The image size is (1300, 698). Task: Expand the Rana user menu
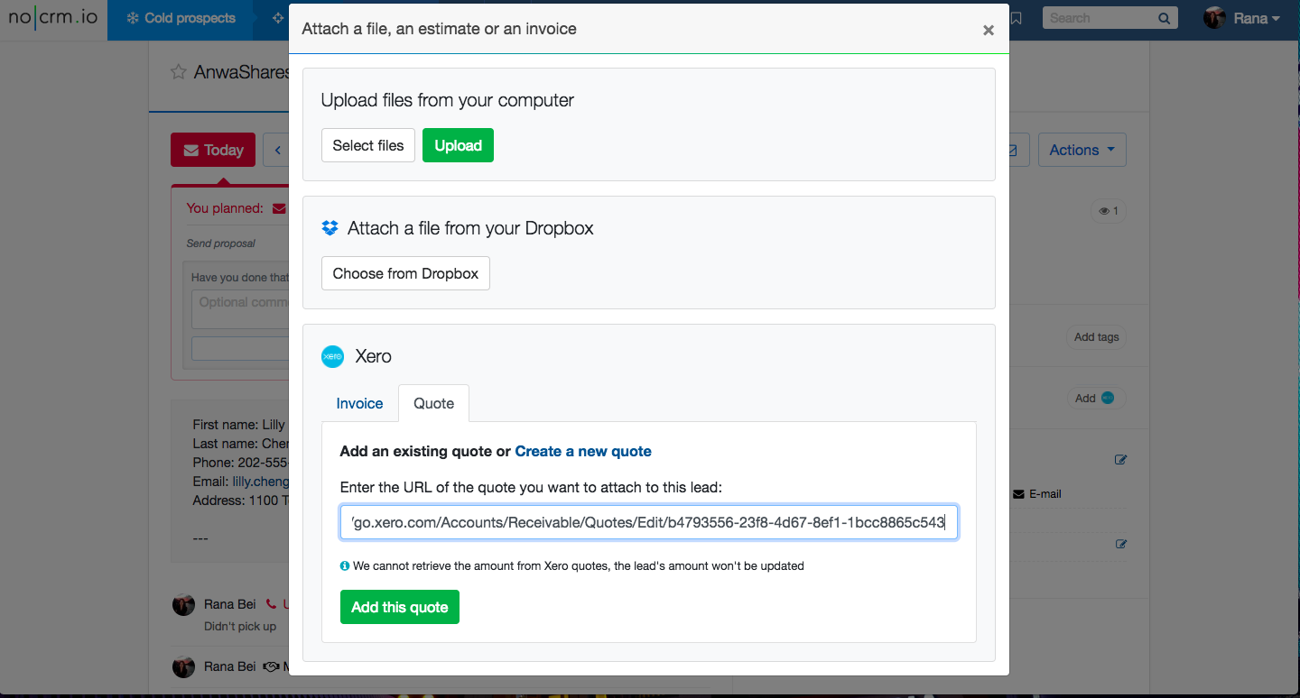click(x=1257, y=18)
